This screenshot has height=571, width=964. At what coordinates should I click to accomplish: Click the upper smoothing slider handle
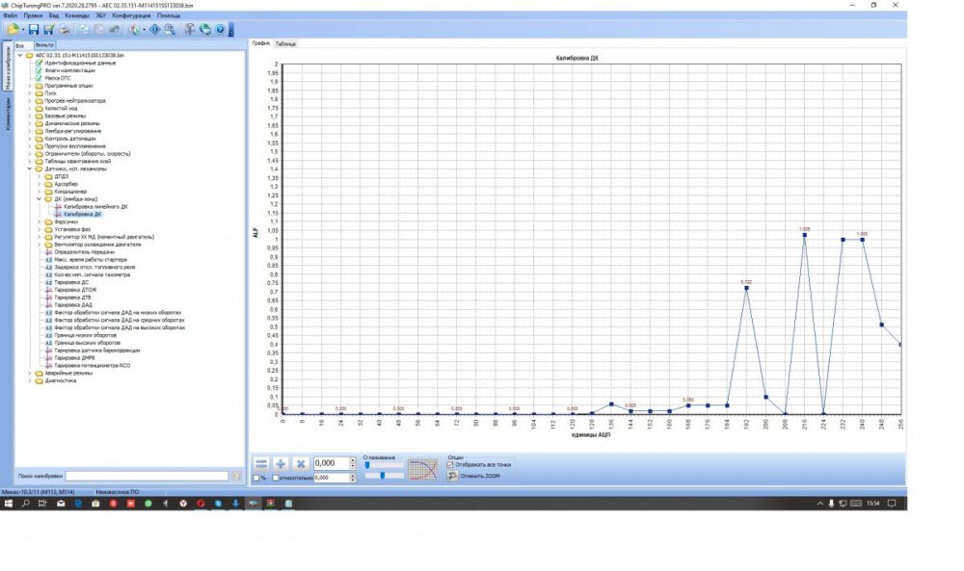367,465
